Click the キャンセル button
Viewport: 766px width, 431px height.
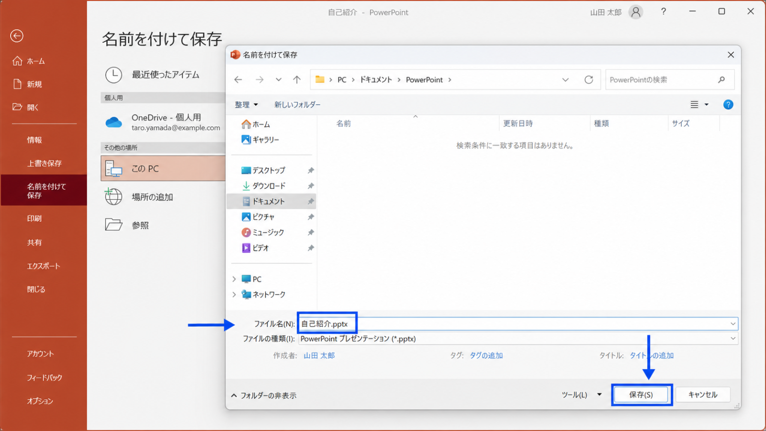[x=703, y=395]
